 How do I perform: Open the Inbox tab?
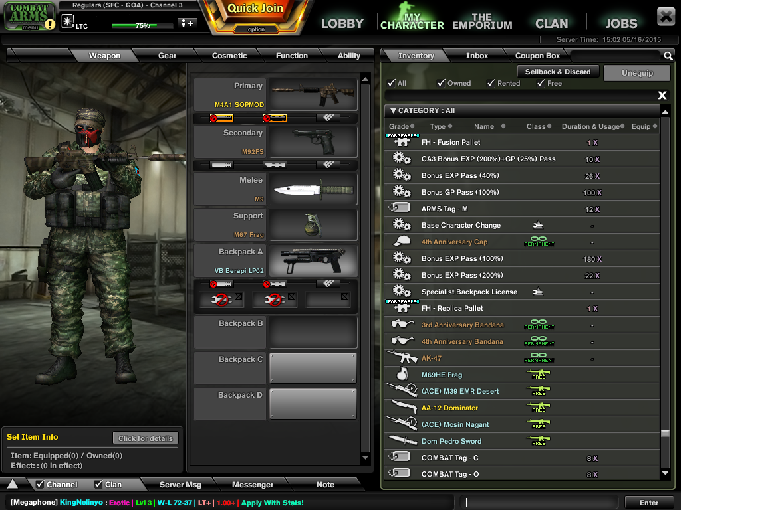477,56
